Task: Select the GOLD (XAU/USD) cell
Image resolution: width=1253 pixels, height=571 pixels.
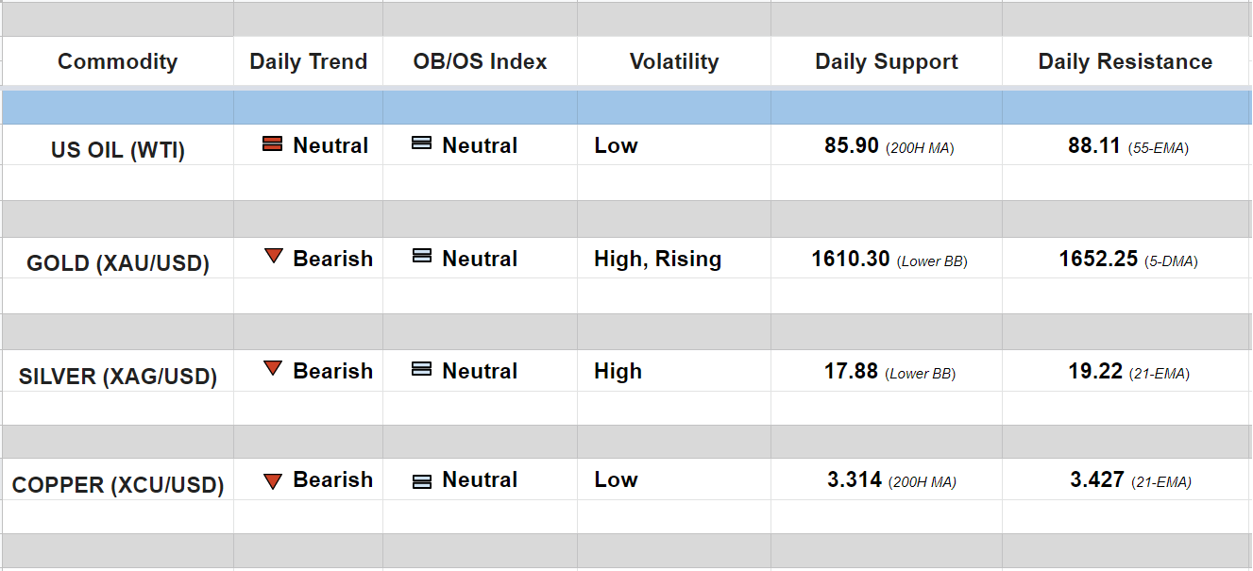Action: point(117,263)
